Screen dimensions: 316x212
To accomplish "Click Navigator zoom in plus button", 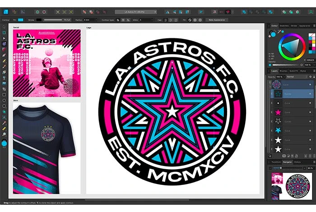I will pos(305,168).
